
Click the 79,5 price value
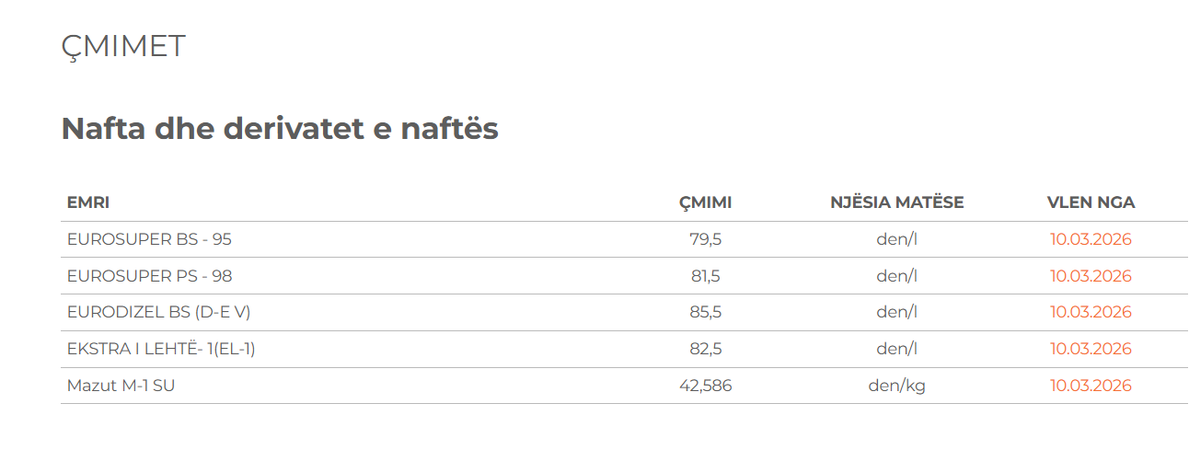[x=705, y=239]
